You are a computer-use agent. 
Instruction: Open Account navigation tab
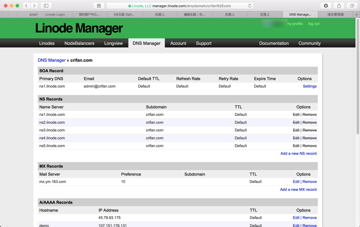click(178, 43)
